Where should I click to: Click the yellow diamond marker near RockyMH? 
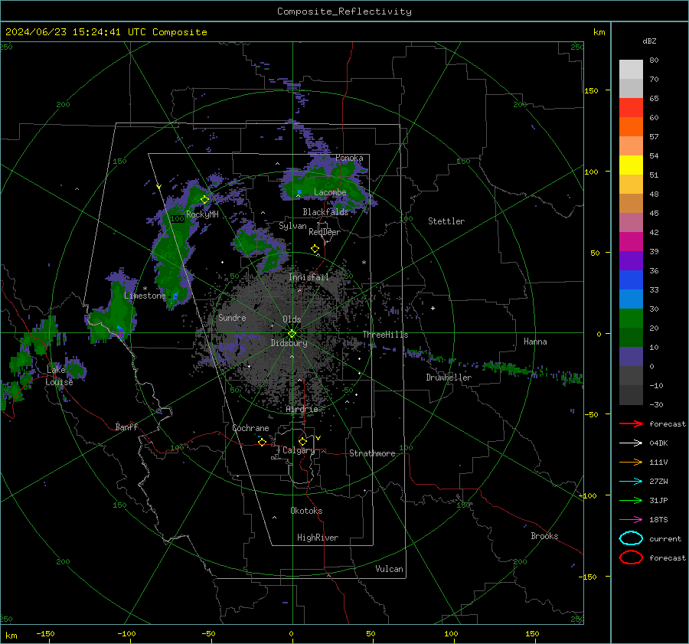coord(204,200)
